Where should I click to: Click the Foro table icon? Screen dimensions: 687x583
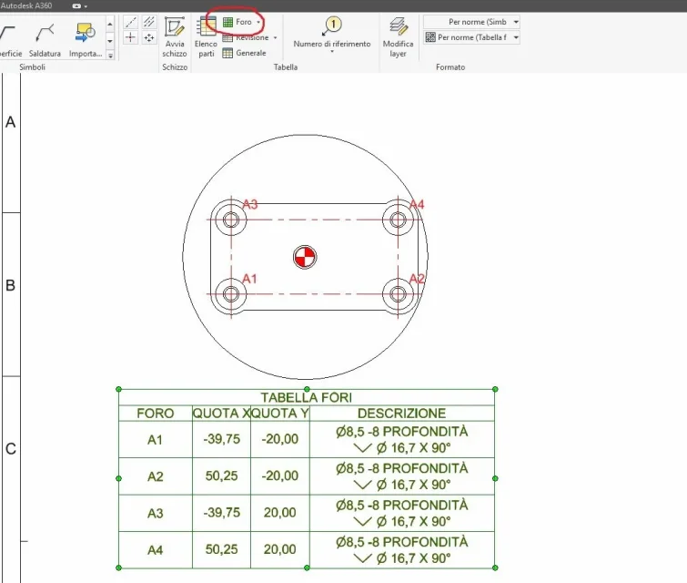pos(227,22)
